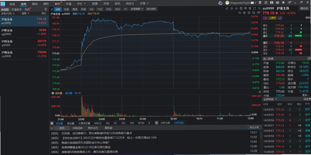Viewport: 311px width, 155px height.
Task: Switch to MACD indicator tab
Action: click(x=98, y=123)
